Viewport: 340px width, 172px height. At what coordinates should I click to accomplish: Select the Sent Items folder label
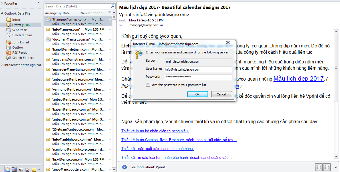[x=20, y=30]
